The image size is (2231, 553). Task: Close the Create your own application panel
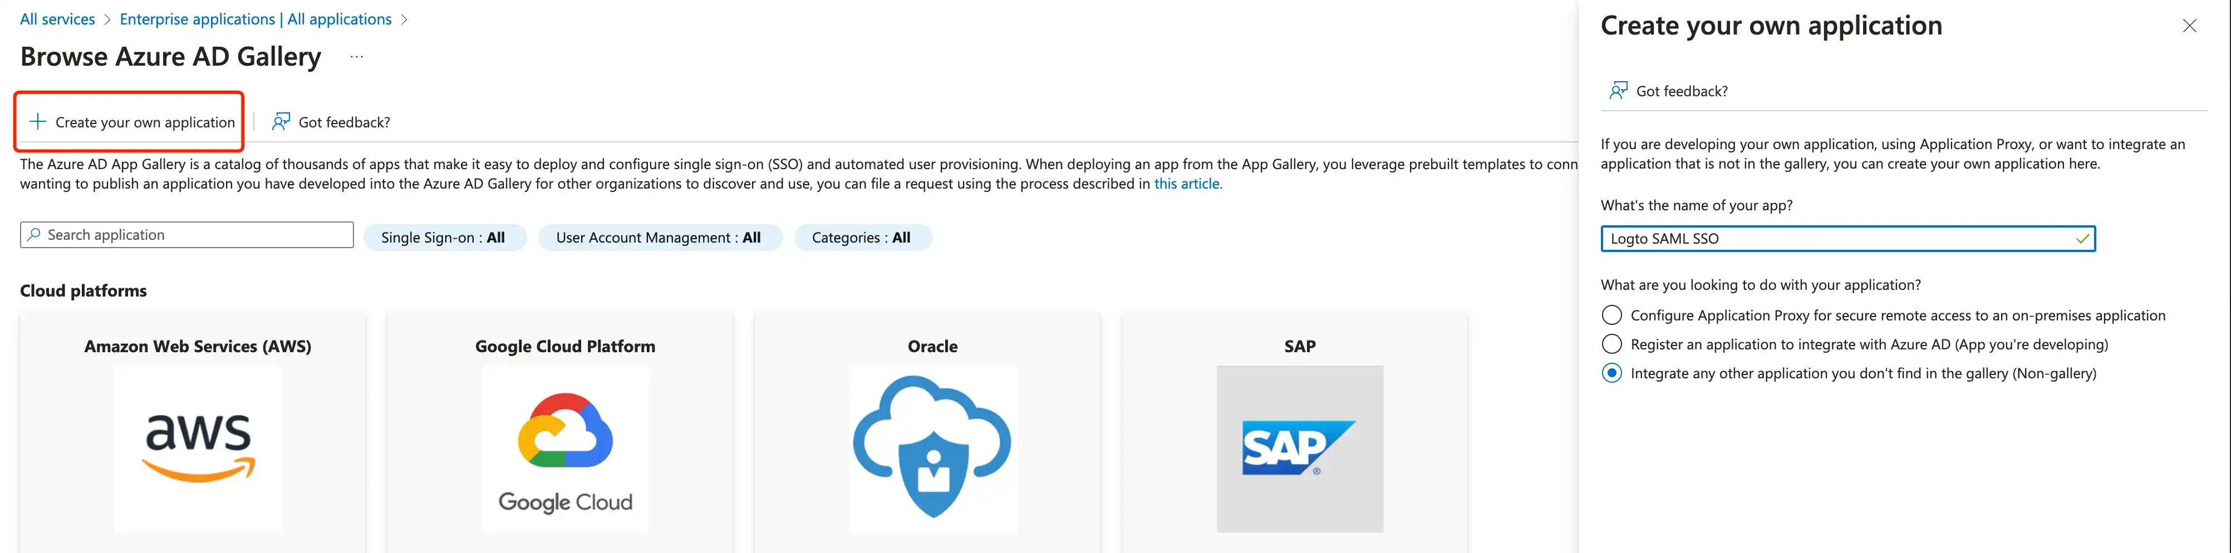click(x=2189, y=26)
